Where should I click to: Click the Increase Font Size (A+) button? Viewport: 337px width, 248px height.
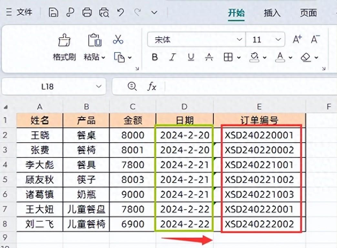pyautogui.click(x=297, y=39)
